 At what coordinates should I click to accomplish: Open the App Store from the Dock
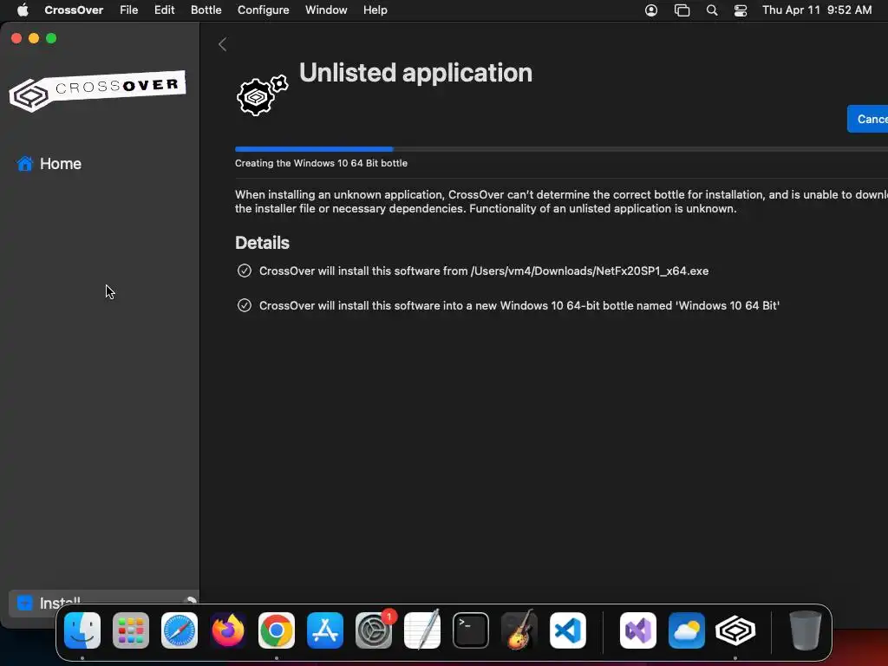[x=325, y=630]
